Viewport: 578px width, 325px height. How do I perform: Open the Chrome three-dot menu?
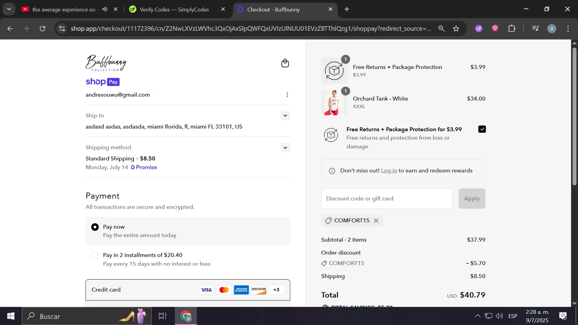[x=568, y=28]
